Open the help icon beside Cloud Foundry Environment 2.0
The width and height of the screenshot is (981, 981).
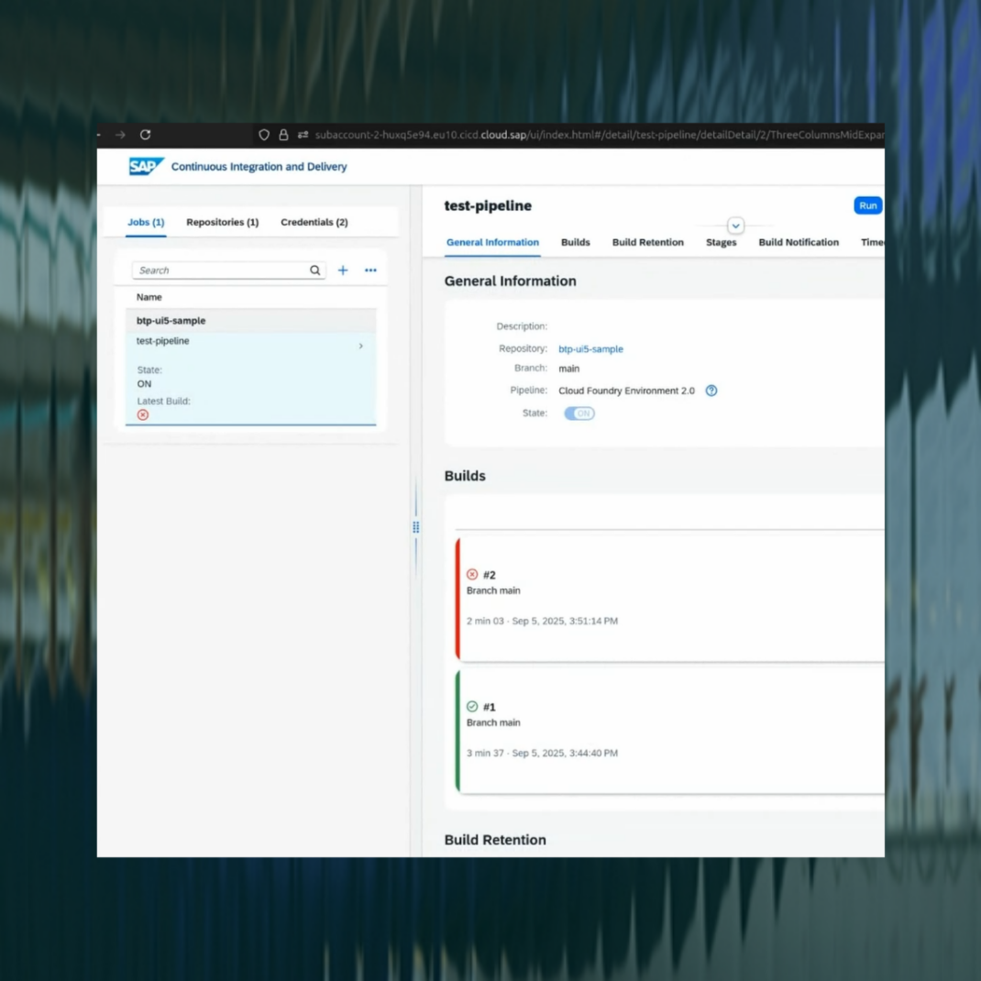(711, 391)
